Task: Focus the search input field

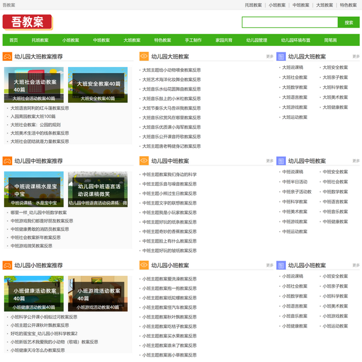Action: coord(290,22)
